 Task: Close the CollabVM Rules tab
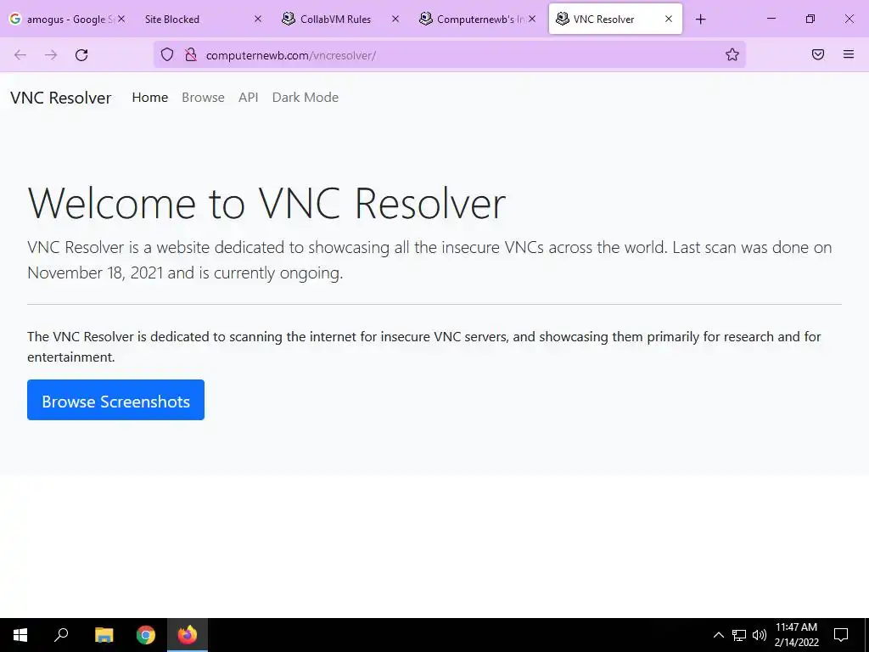[x=395, y=19]
